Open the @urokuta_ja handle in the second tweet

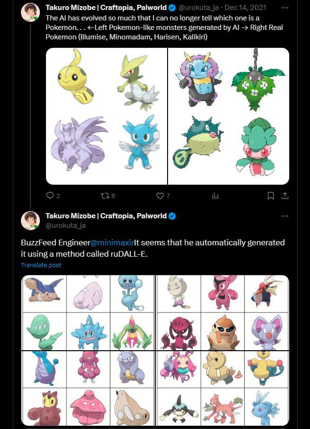pos(66,225)
